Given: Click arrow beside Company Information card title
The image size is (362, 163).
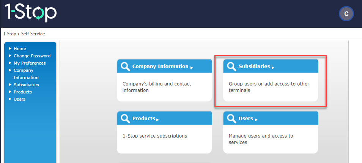Looking at the screenshot, I should pos(192,68).
